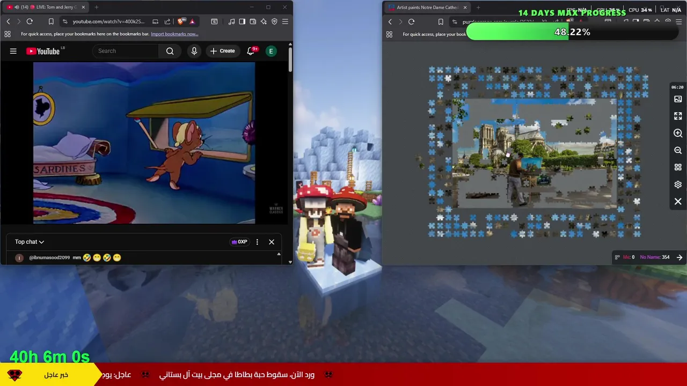Open Brave Rewards triangle icon in YouTube window
The height and width of the screenshot is (386, 687).
pyautogui.click(x=192, y=21)
